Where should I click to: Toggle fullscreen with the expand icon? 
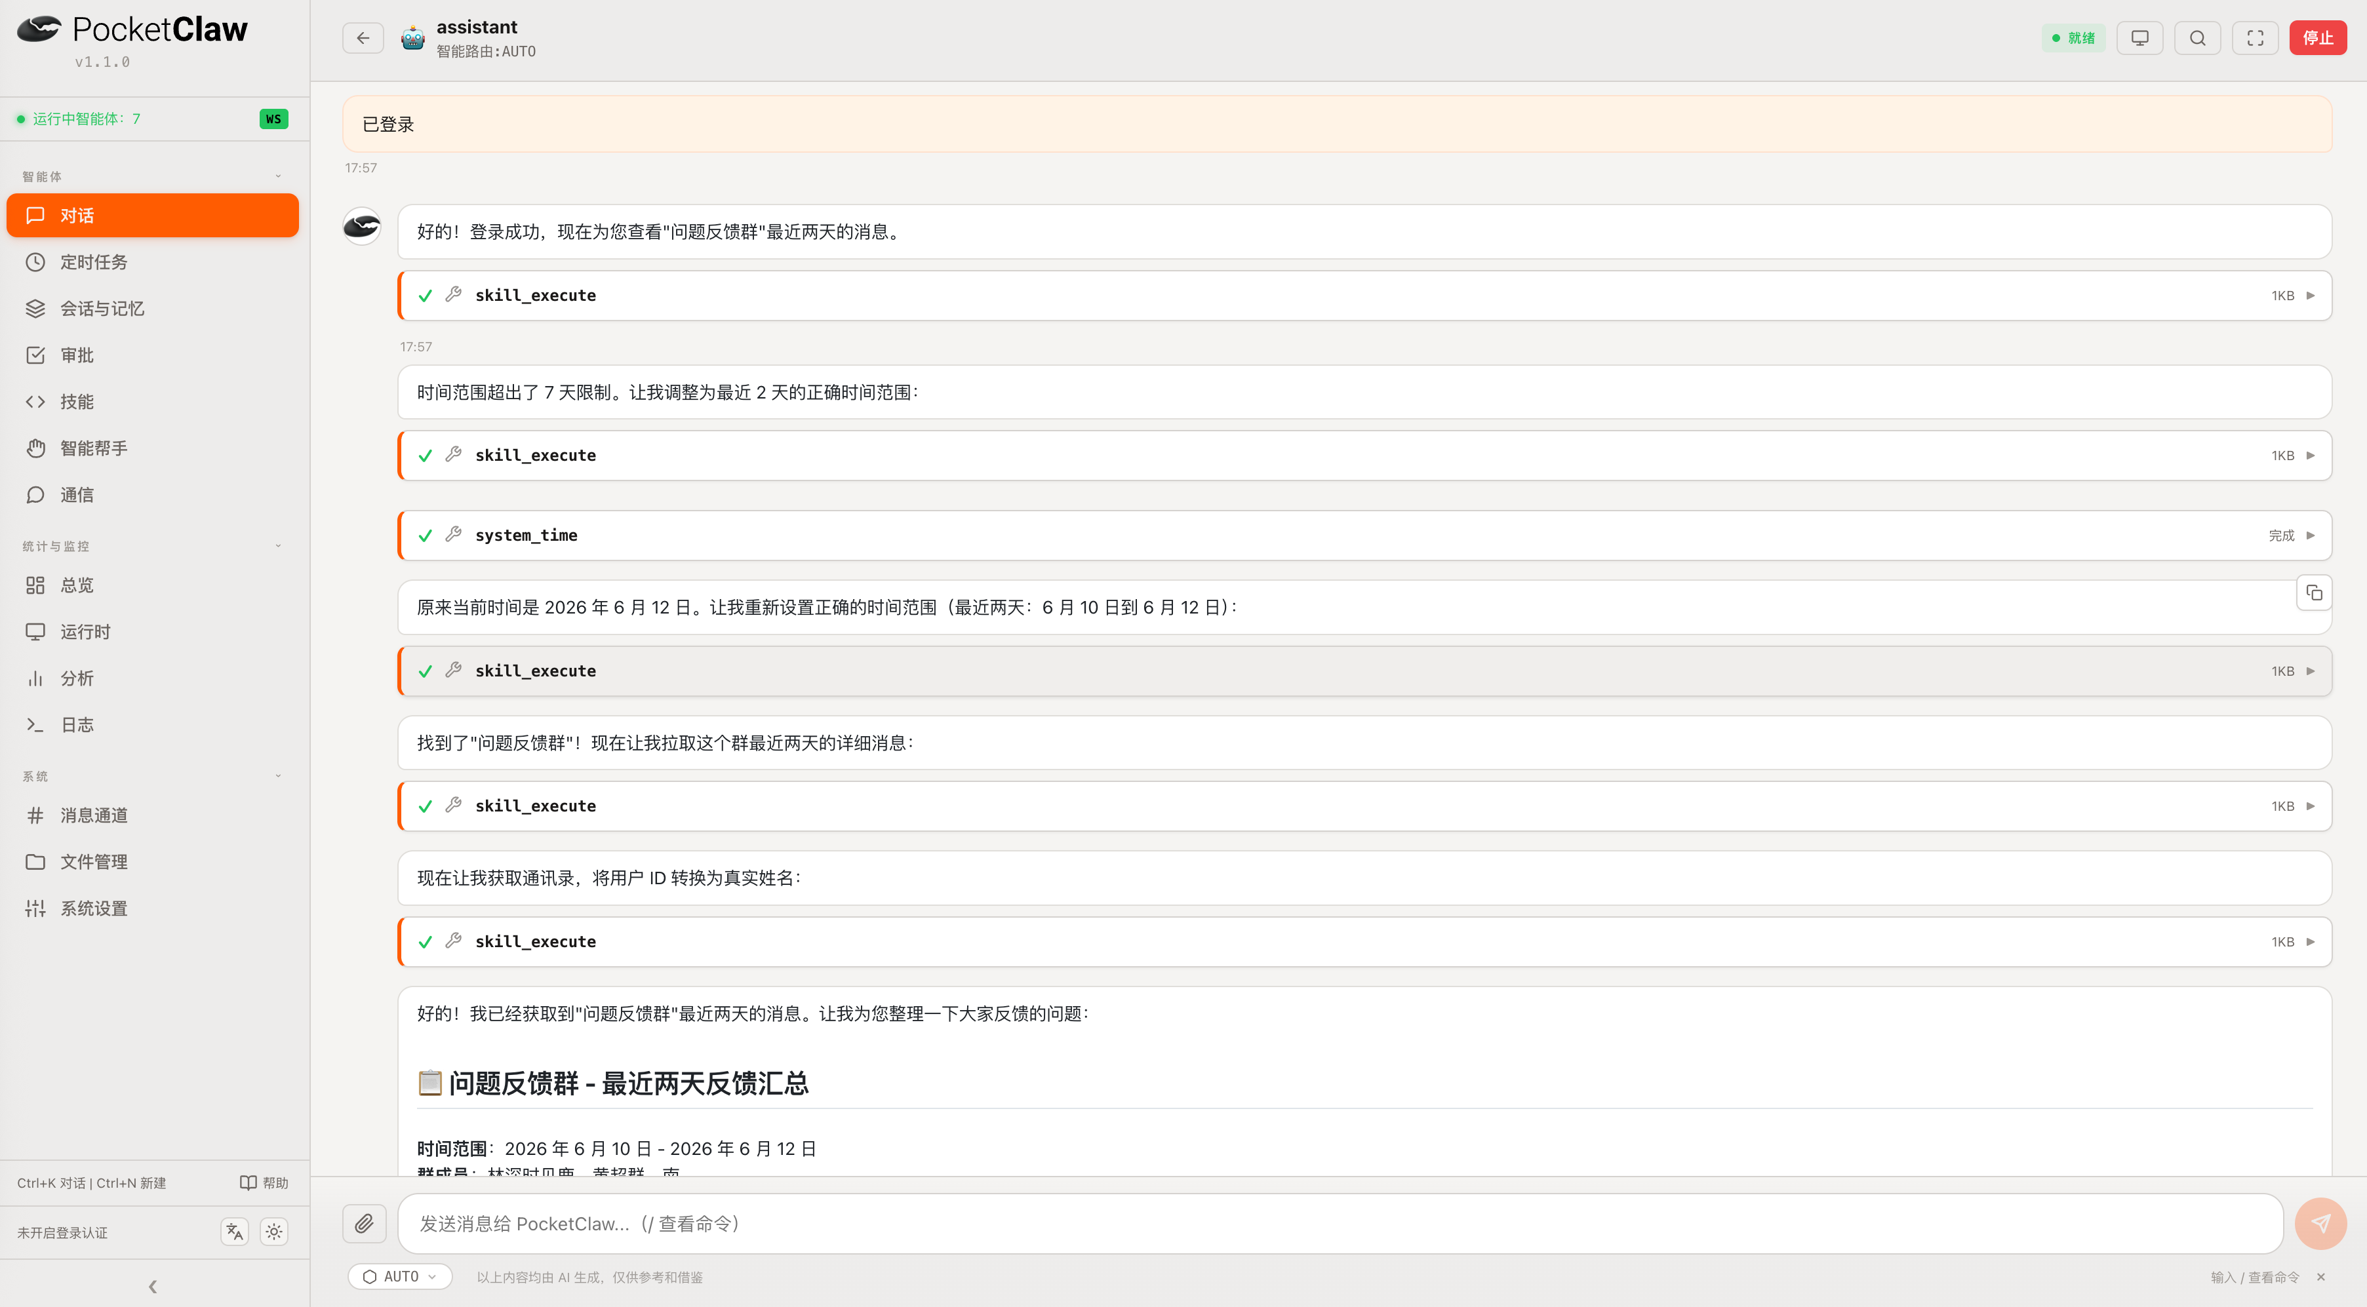(2256, 37)
